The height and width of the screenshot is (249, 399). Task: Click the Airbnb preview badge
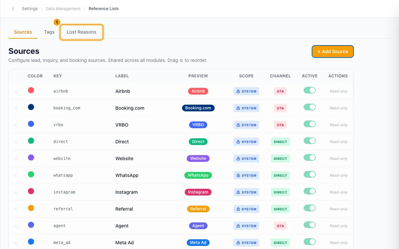198,91
